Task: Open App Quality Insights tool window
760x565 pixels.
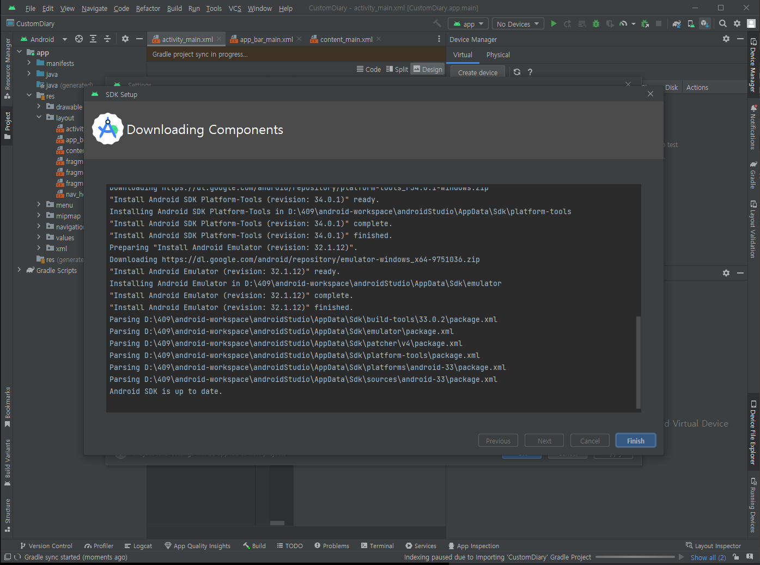Action: pos(197,546)
